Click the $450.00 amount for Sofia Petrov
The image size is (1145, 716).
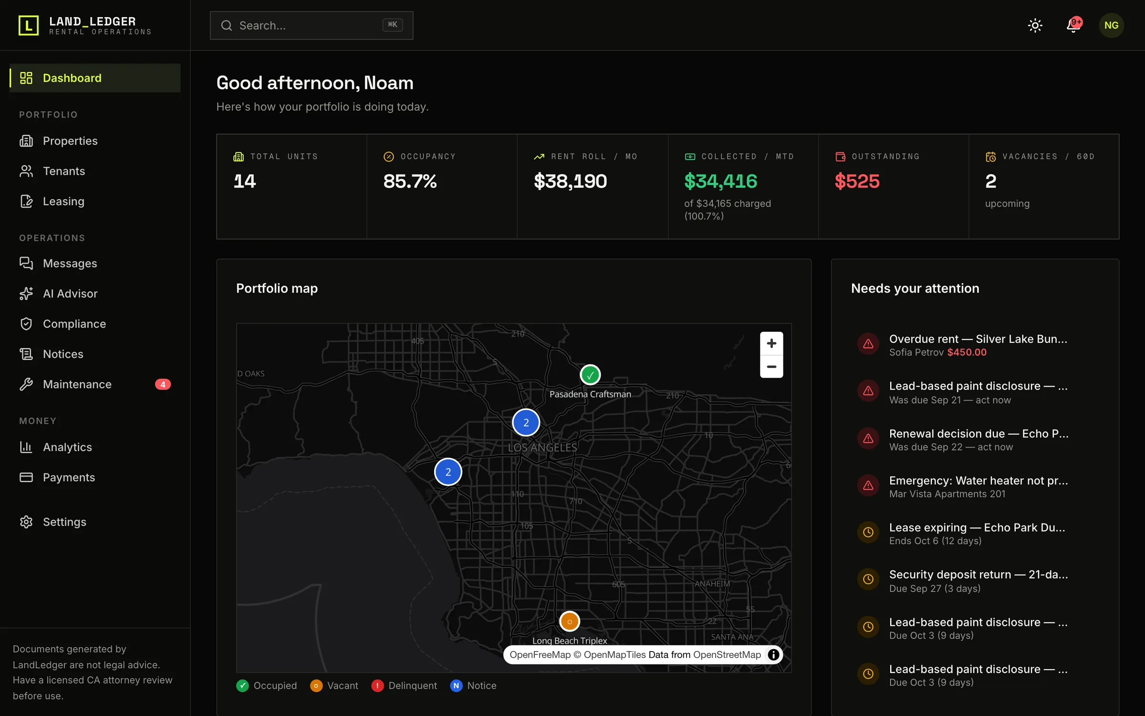tap(967, 352)
